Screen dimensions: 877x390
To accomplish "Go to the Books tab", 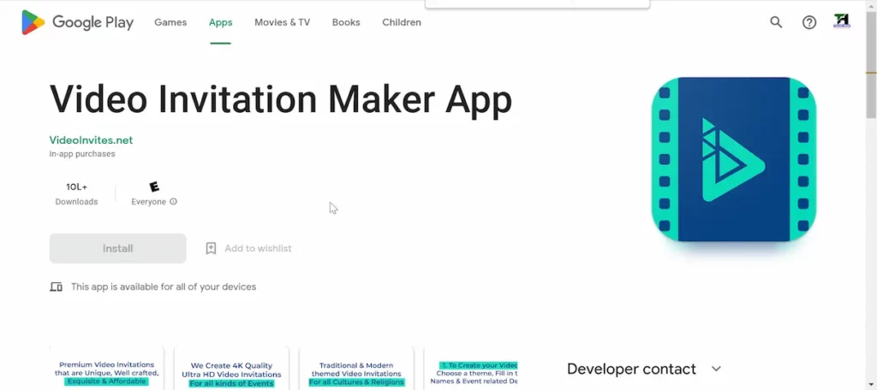I will tap(346, 22).
